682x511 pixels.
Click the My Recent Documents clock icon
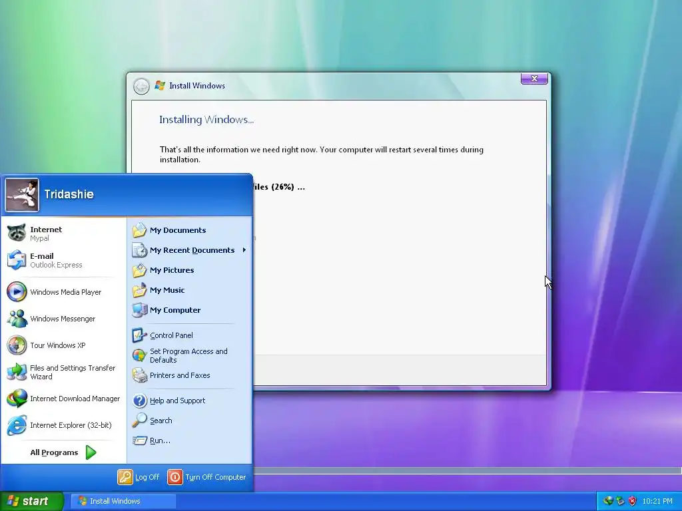tap(140, 250)
